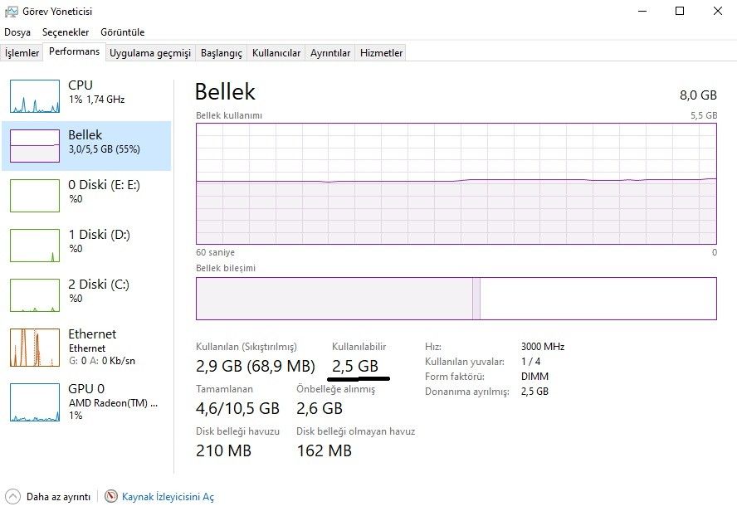Switch to the Uygulama geçmişi tab
Image resolution: width=737 pixels, height=516 pixels.
[x=150, y=53]
